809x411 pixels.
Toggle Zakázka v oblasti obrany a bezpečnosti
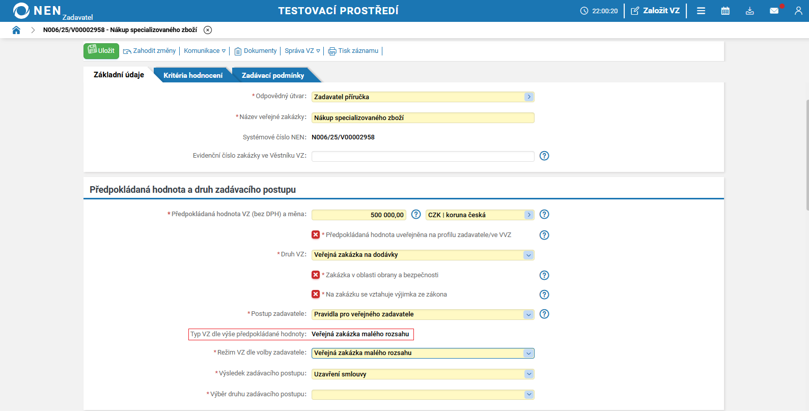click(316, 275)
